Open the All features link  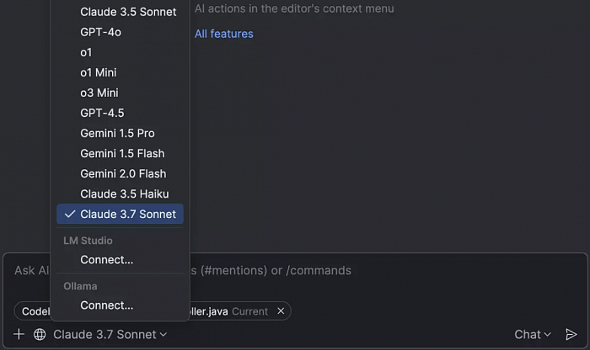coord(224,34)
